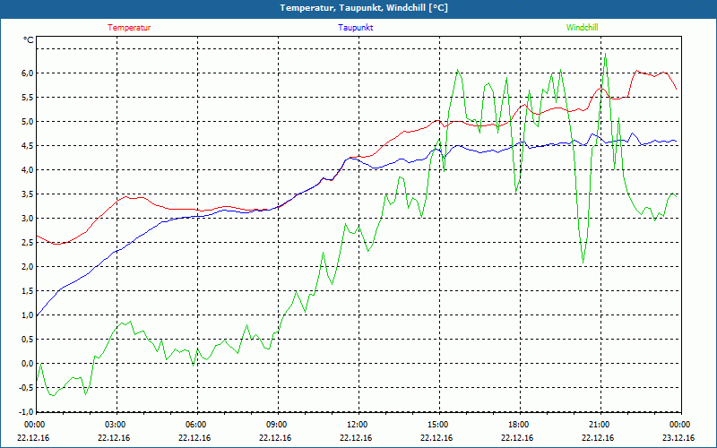Click the 21:00 time label

click(x=599, y=425)
